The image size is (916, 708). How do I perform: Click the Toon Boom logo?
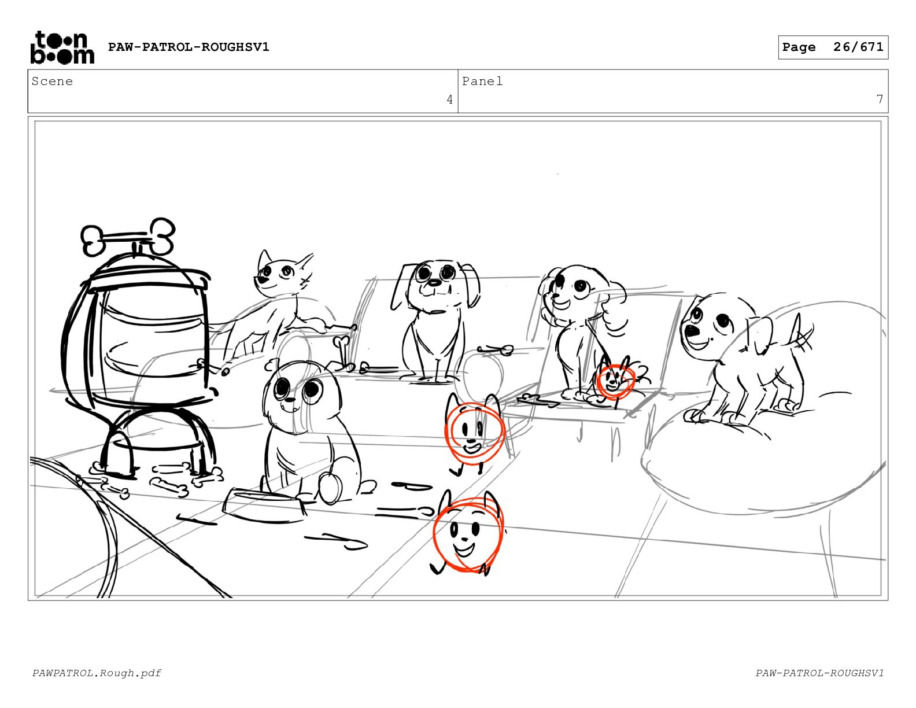(x=62, y=47)
